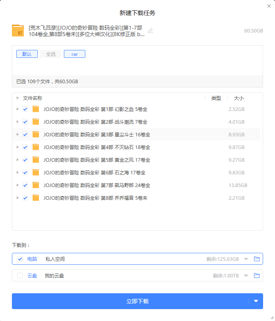Click folder icon of 第8部 乔乔福音
The width and height of the screenshot is (275, 321).
(36, 198)
